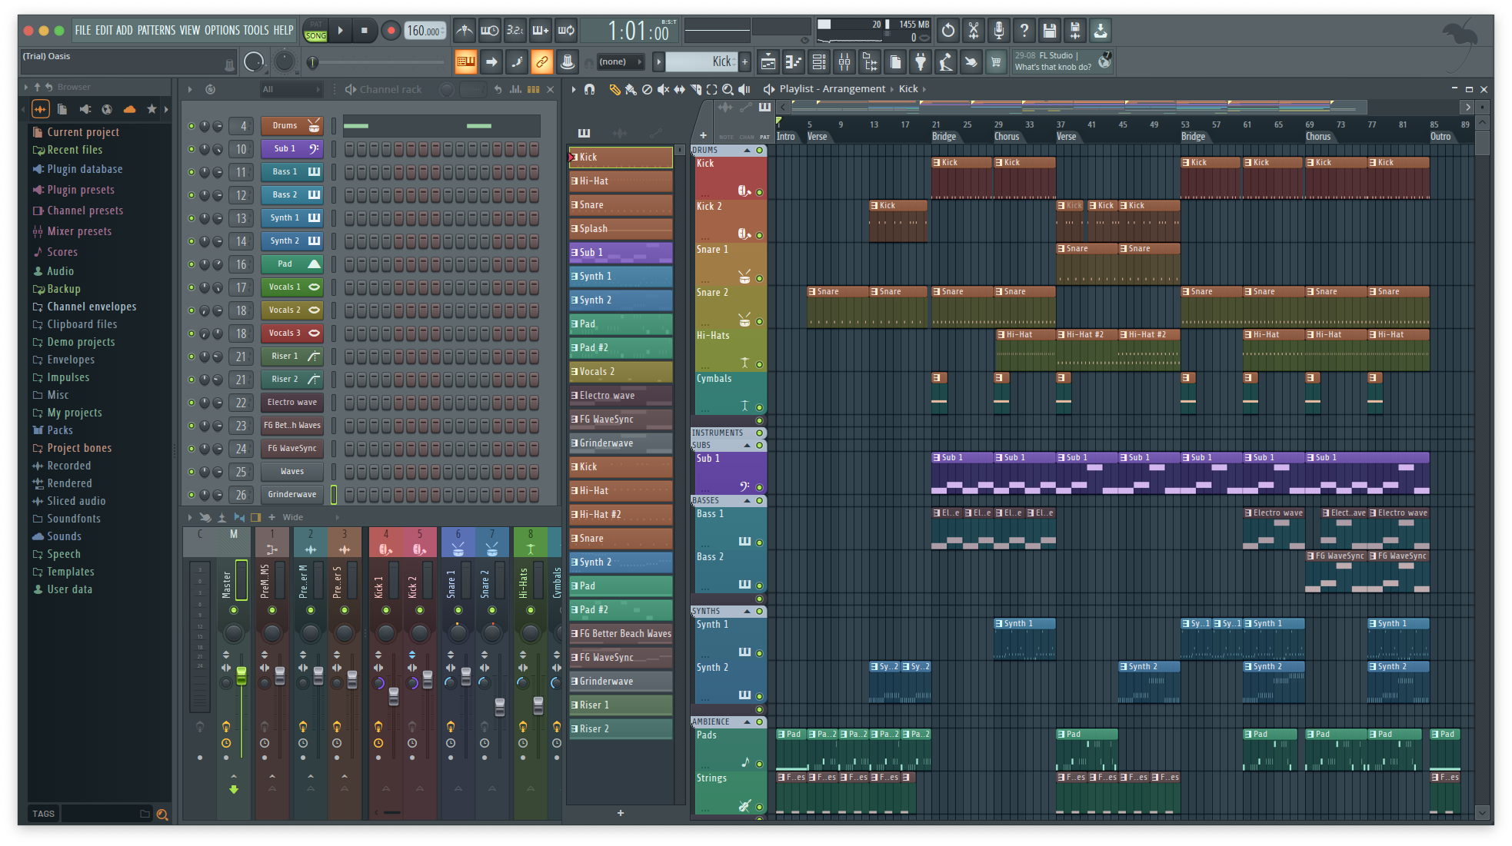
Task: Mute the Sub 1 channel
Action: pos(191,149)
